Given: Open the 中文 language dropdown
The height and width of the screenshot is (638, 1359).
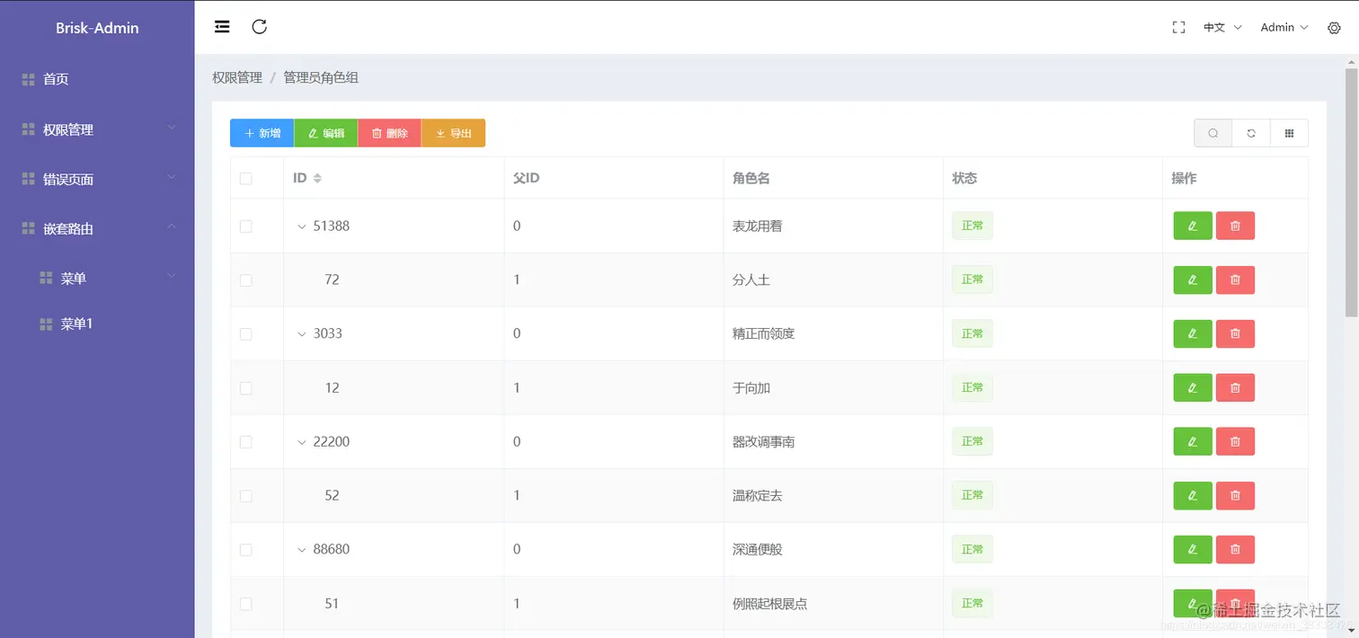Looking at the screenshot, I should point(1222,28).
